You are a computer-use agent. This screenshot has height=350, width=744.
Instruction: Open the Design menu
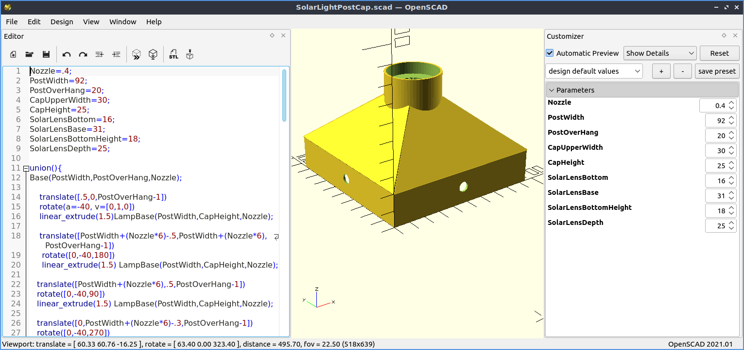62,22
